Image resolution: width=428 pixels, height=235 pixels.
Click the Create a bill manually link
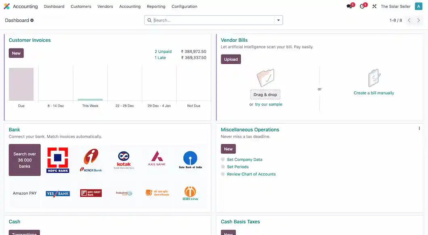pyautogui.click(x=373, y=93)
